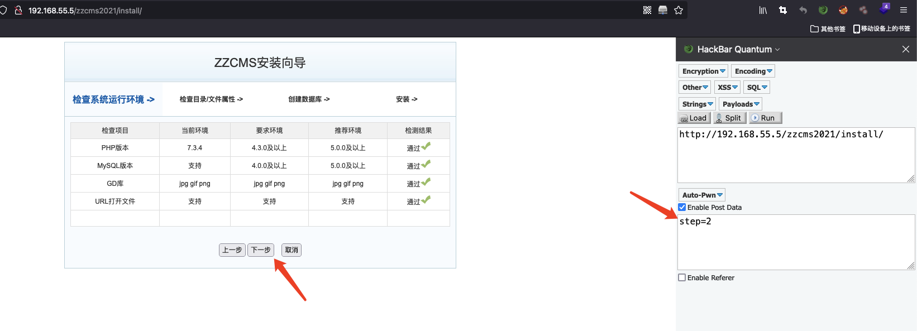Click the 7.3.4 current PHP version cell
The height and width of the screenshot is (331, 917).
tap(195, 148)
